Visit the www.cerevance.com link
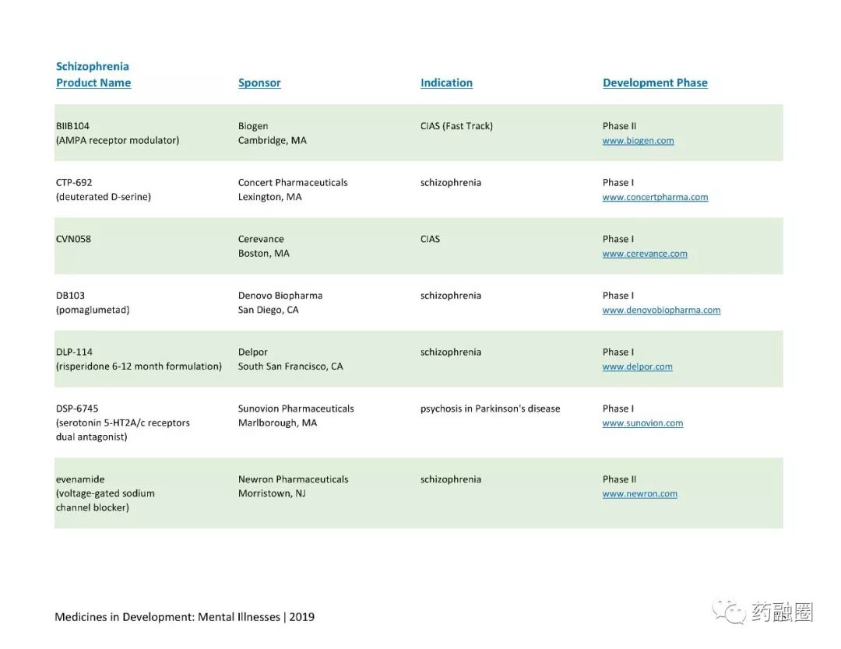841x649 pixels. tap(645, 254)
